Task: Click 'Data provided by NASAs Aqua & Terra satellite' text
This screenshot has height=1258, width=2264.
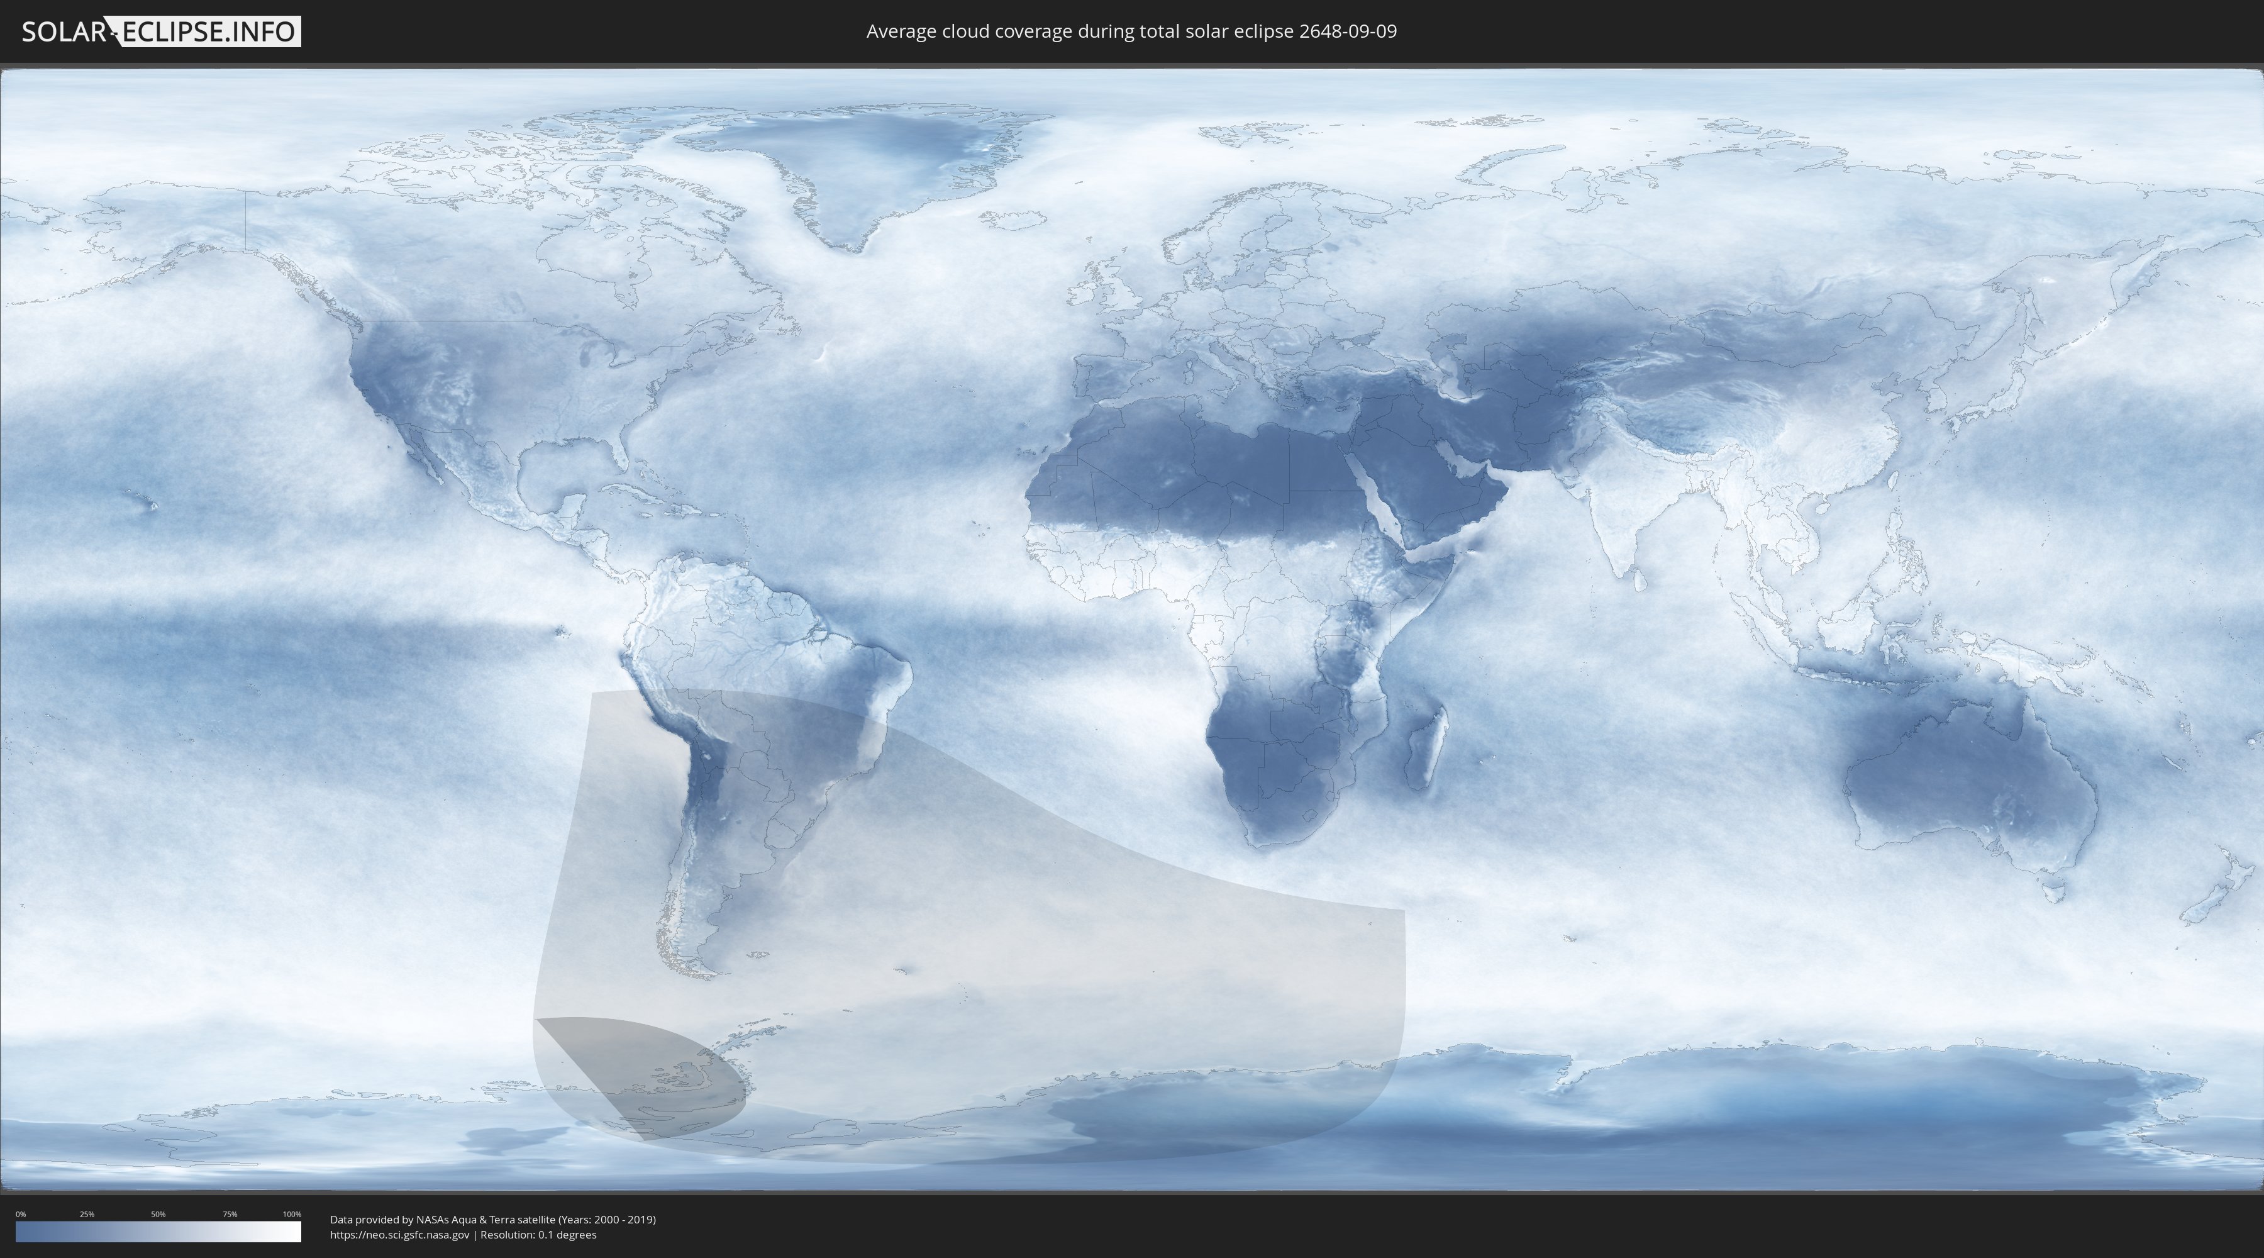Action: (x=442, y=1220)
